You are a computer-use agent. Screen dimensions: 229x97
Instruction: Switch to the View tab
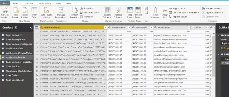pos(59,4)
